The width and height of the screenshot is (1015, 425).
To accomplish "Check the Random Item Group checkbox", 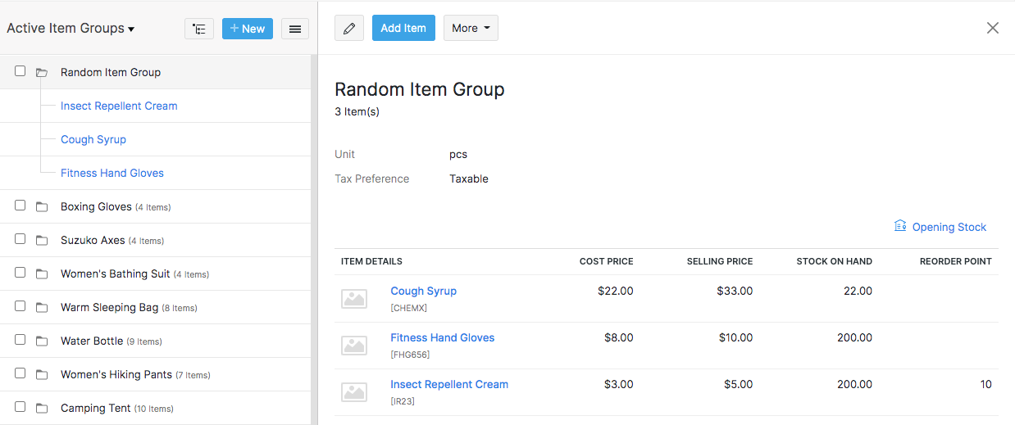I will pyautogui.click(x=20, y=71).
